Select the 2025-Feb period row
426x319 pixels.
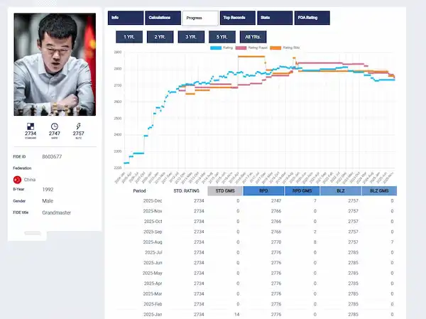point(256,304)
